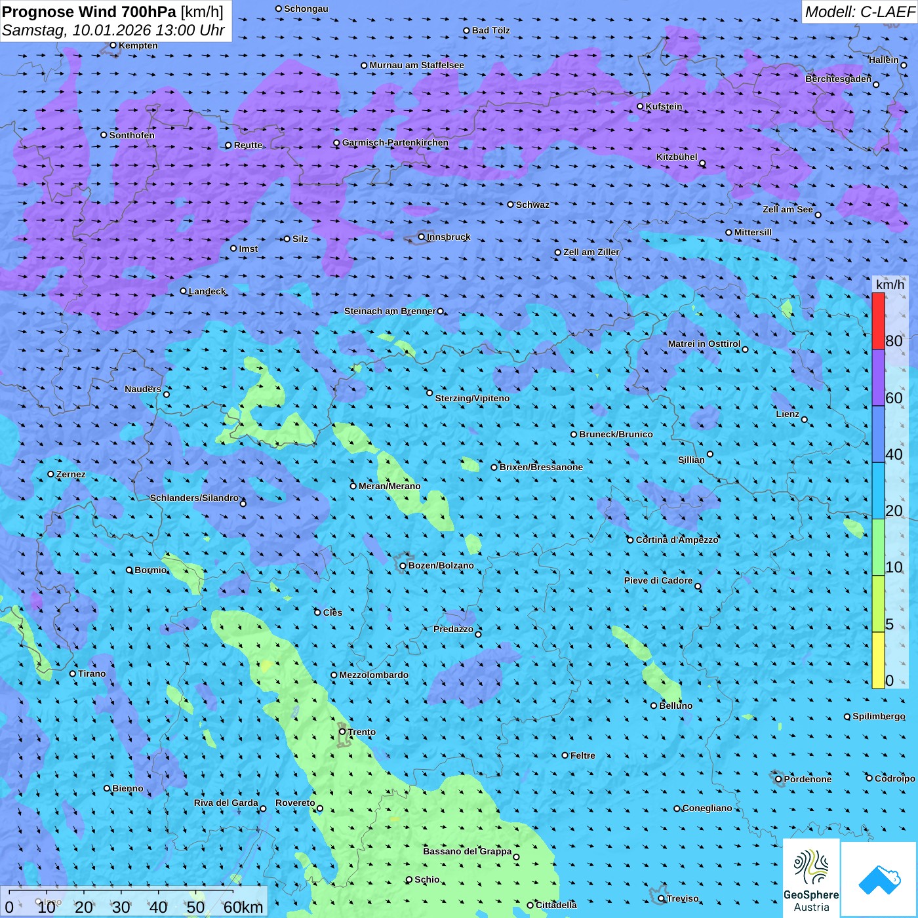
Task: Click the Zell am Ziller label
Action: pyautogui.click(x=591, y=252)
